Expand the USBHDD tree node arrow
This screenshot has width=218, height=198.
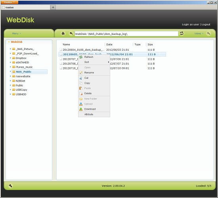(x=10, y=94)
